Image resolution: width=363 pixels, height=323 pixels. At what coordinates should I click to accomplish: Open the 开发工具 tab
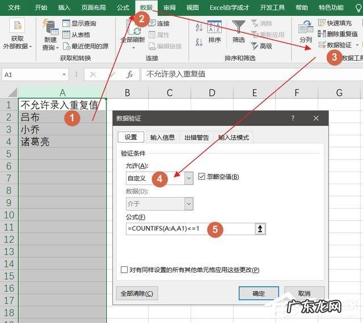pos(272,7)
